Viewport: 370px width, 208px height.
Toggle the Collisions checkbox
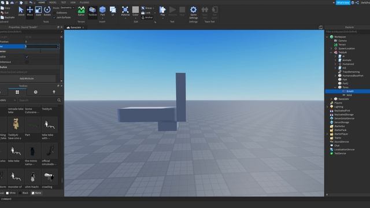point(54,13)
